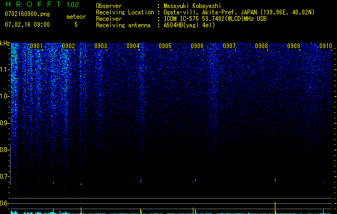Click the Receiver field label
Viewport: 337px width, 214px height.
(109, 19)
